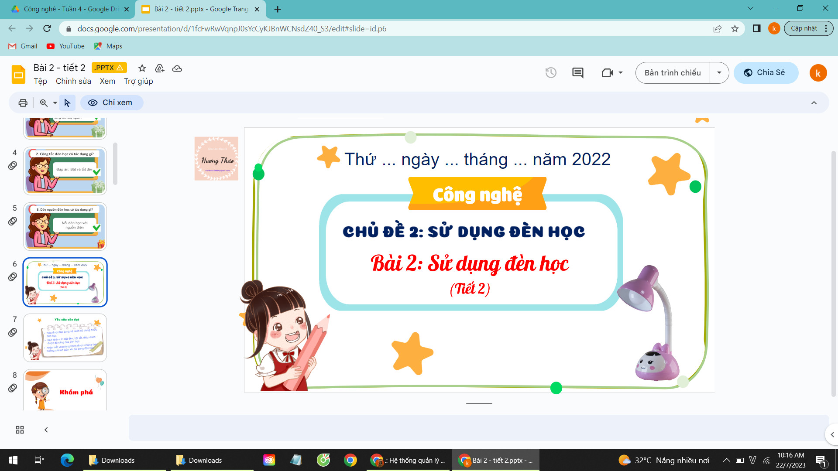Open the zoom level dropdown arrow

pos(55,103)
